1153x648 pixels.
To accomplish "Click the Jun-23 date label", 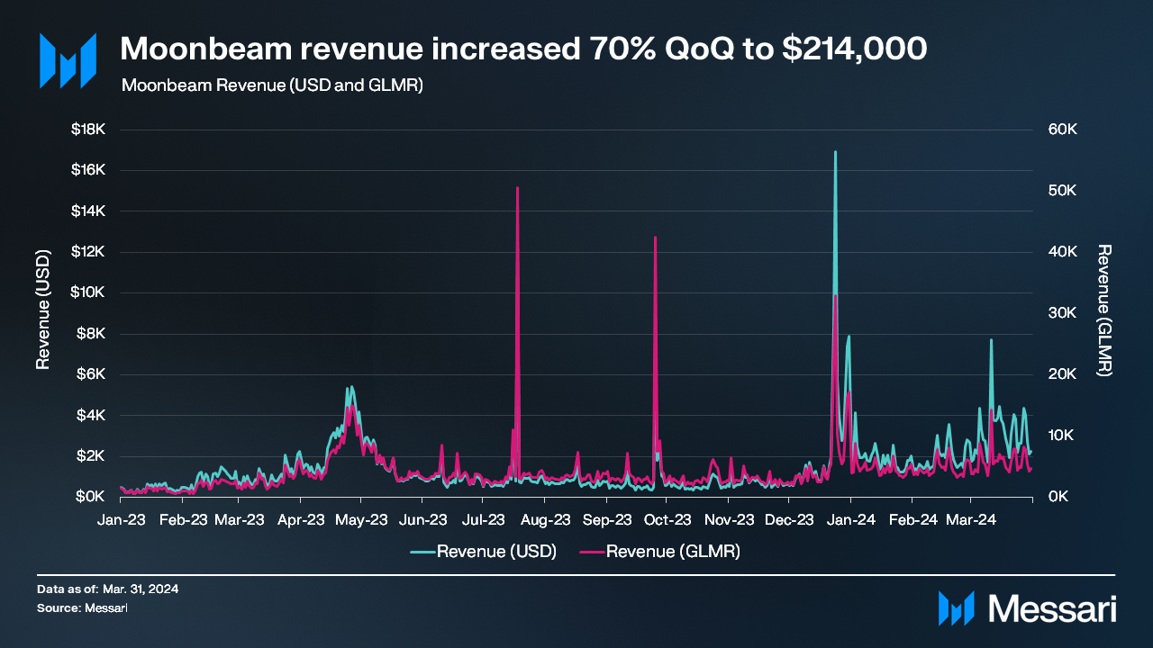I will [x=422, y=520].
